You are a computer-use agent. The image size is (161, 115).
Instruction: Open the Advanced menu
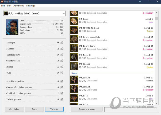(19, 6)
